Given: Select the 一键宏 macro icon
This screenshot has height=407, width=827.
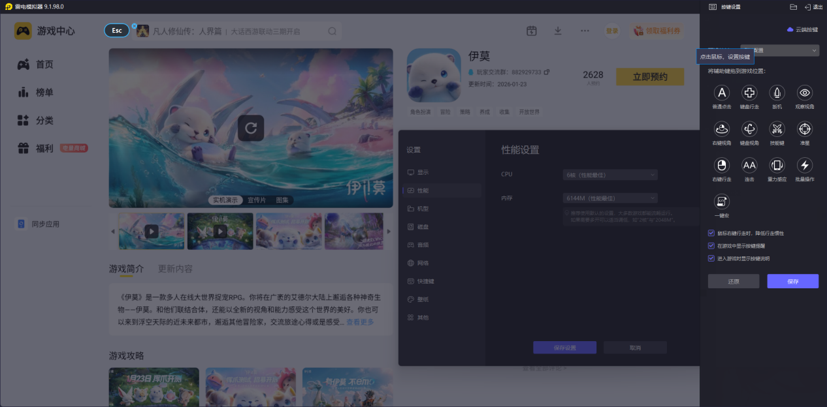Looking at the screenshot, I should point(721,202).
